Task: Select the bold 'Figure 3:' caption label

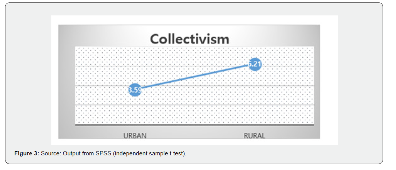Action: 26,154
